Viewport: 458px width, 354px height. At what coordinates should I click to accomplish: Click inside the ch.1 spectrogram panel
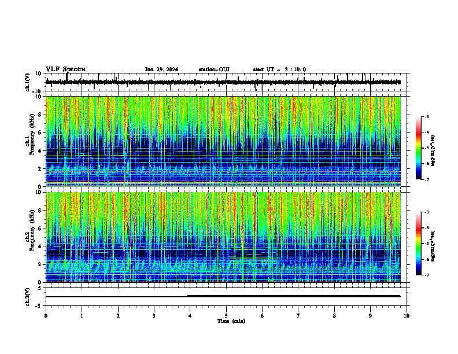pos(223,141)
